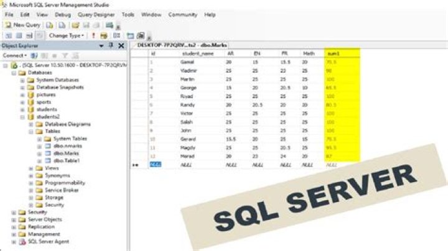Click the Connect Object Explorer icon
The image size is (448, 251).
pyautogui.click(x=34, y=56)
